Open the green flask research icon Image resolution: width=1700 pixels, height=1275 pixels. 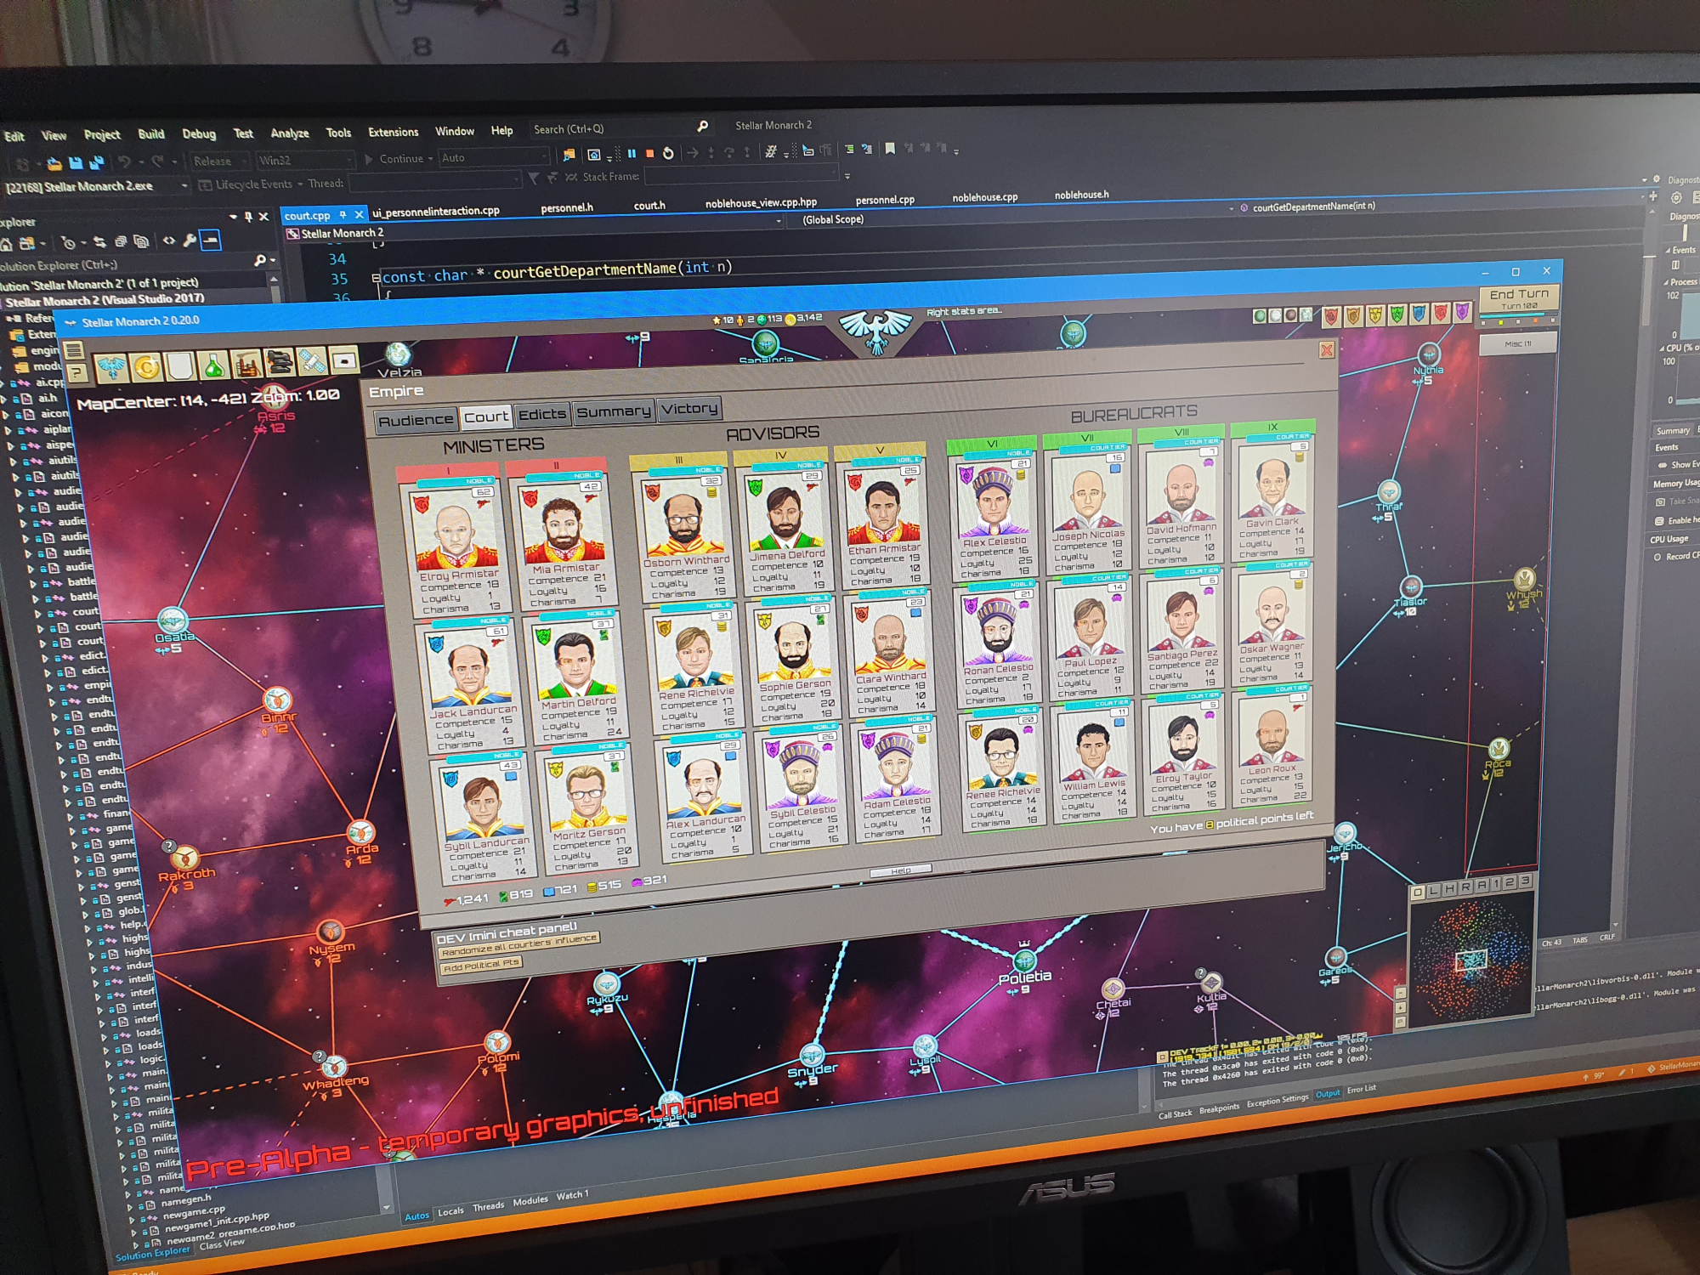coord(213,365)
